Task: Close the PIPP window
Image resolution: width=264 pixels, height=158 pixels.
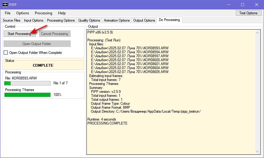Action: coord(257,5)
